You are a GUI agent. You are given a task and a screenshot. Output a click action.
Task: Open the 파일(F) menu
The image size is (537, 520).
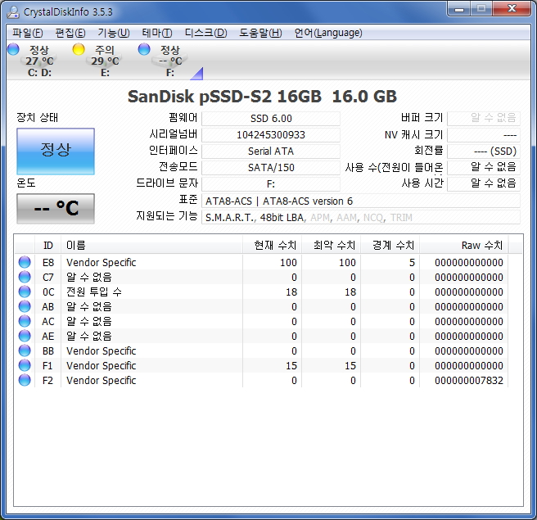click(x=27, y=33)
